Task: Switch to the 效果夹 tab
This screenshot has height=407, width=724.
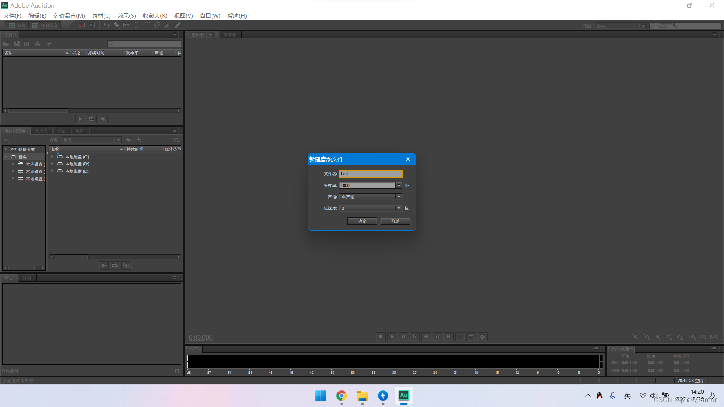Action: 41,131
